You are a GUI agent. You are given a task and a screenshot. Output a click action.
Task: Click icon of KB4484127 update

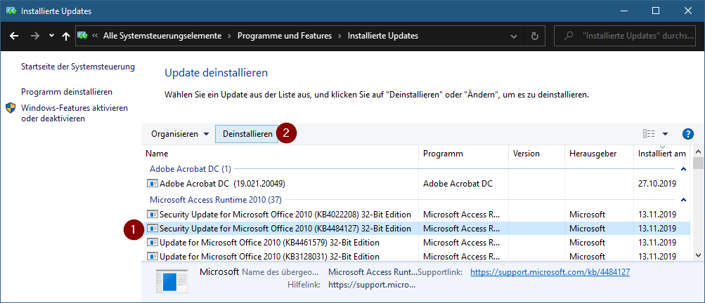tap(153, 229)
